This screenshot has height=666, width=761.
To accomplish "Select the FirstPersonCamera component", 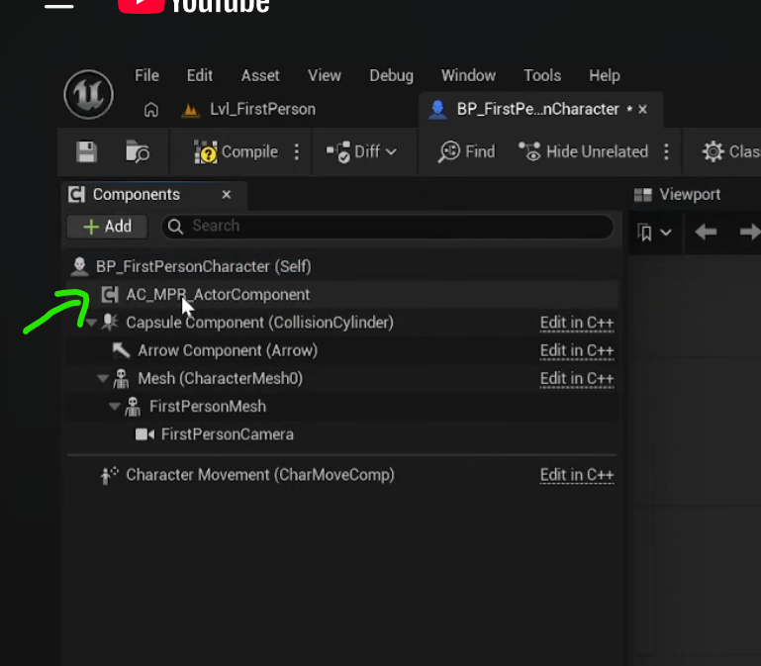I will pos(227,434).
